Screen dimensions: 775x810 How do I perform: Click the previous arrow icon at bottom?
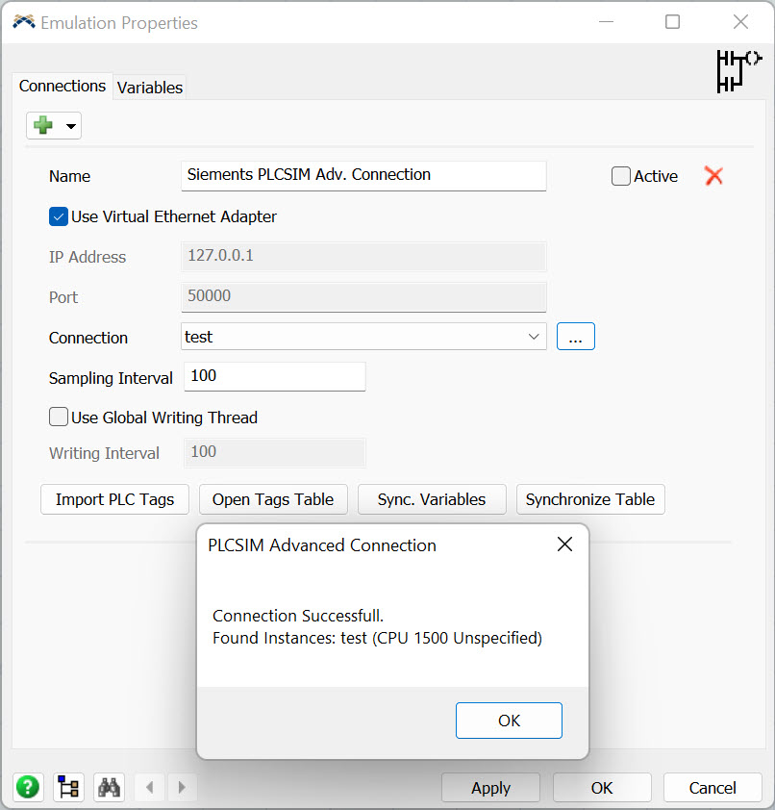click(149, 787)
